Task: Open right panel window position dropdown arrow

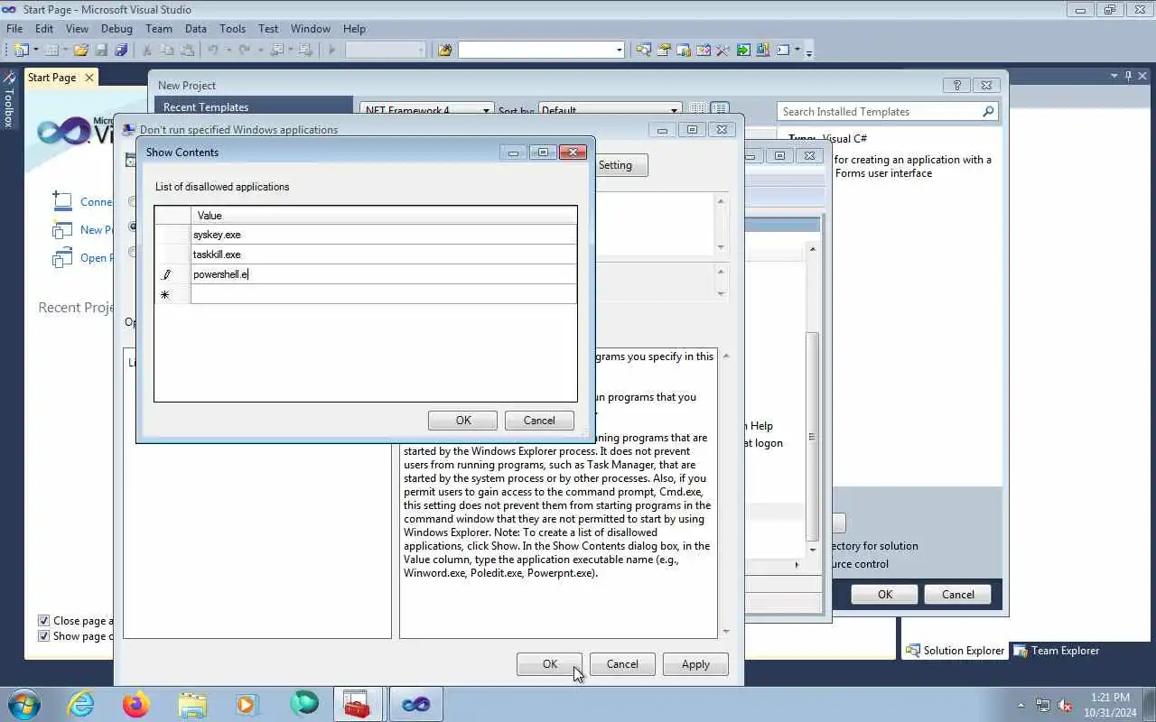Action: pos(1114,76)
